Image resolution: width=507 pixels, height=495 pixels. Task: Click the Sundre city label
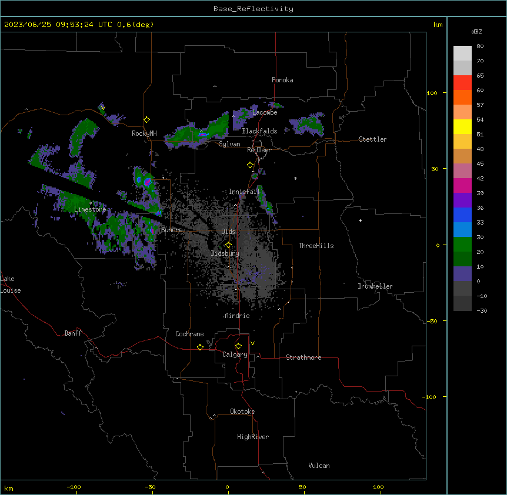(172, 230)
